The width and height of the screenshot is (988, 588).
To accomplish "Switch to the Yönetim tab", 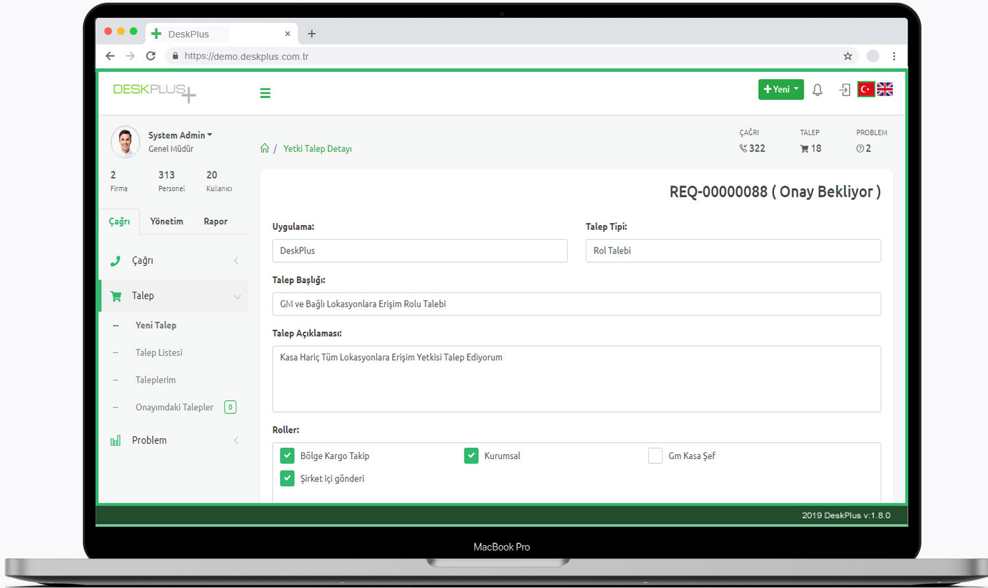I will [x=167, y=221].
